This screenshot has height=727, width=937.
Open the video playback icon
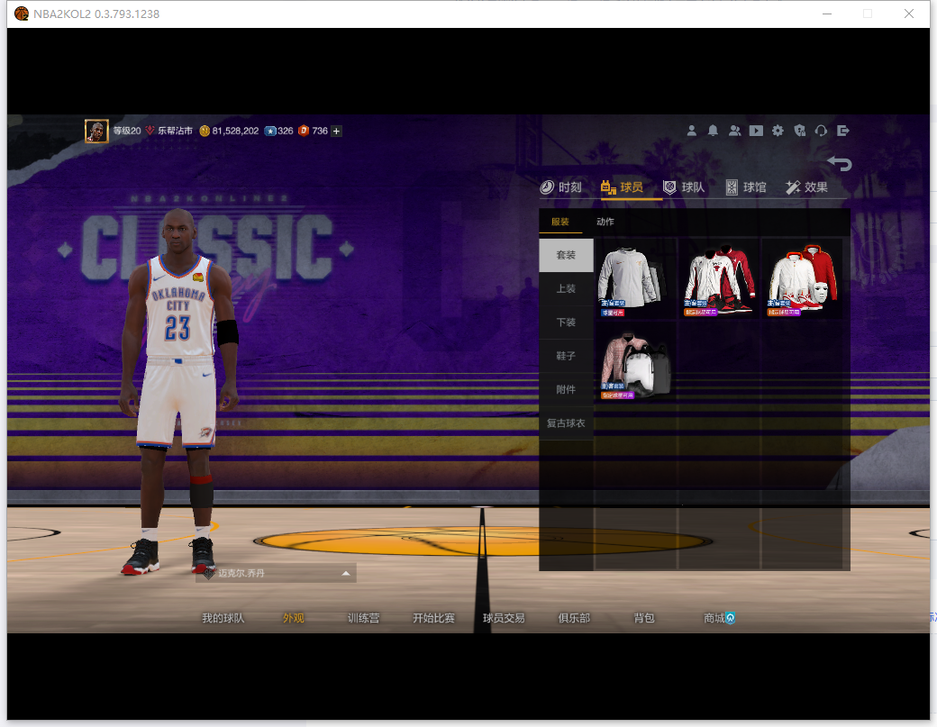[756, 131]
